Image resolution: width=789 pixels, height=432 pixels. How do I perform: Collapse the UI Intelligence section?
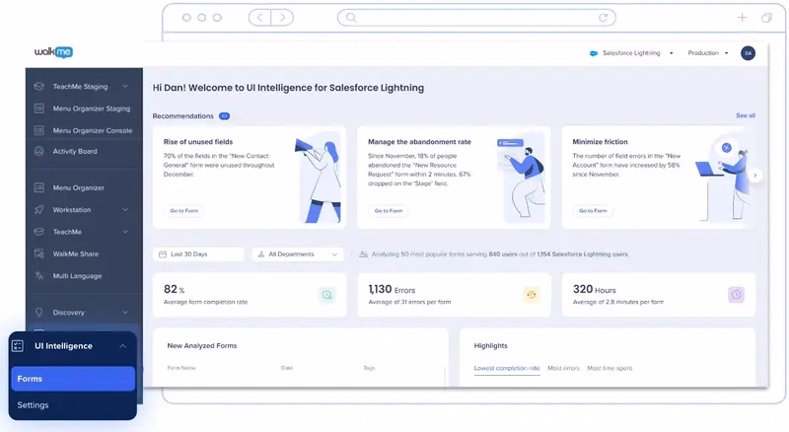click(x=122, y=346)
